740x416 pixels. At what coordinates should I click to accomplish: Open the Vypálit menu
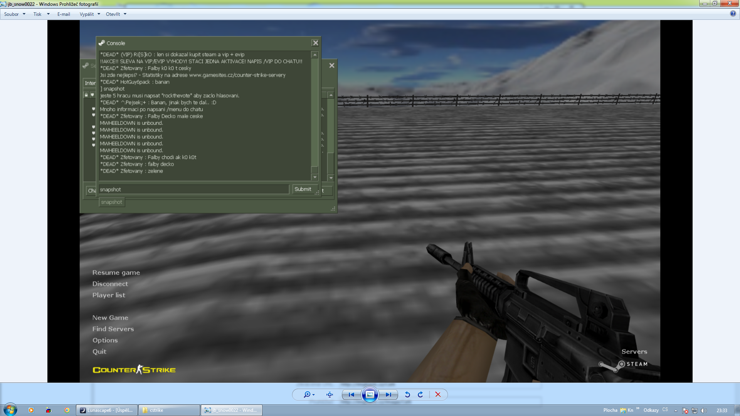click(87, 14)
